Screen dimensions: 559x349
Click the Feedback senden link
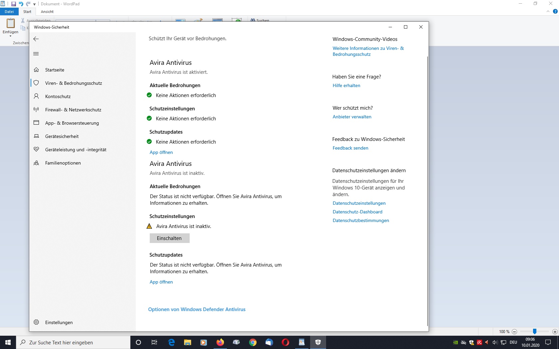click(350, 148)
